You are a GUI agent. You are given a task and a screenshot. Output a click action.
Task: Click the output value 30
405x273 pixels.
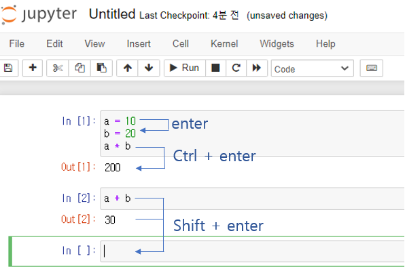click(110, 220)
